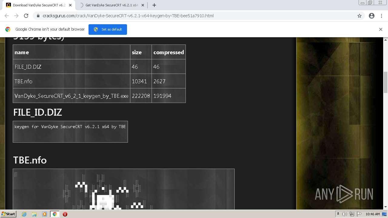Viewport: 388px width, 218px height.
Task: Set Chrome as default browser
Action: [108, 29]
